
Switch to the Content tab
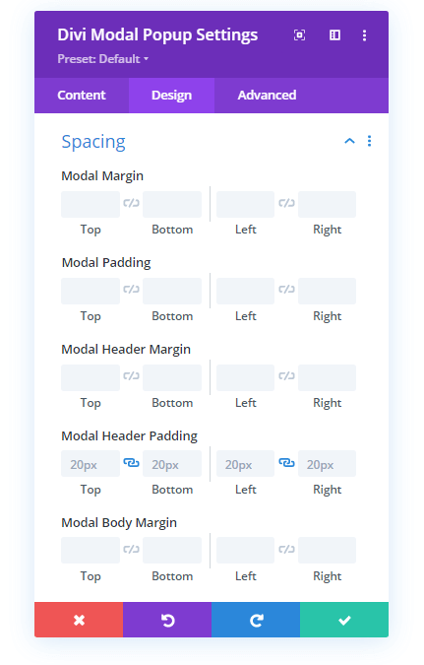point(82,95)
